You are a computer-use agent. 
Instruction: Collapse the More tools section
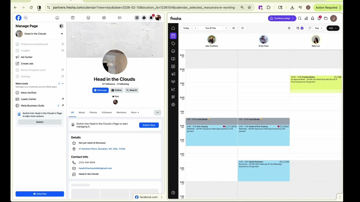(x=63, y=84)
